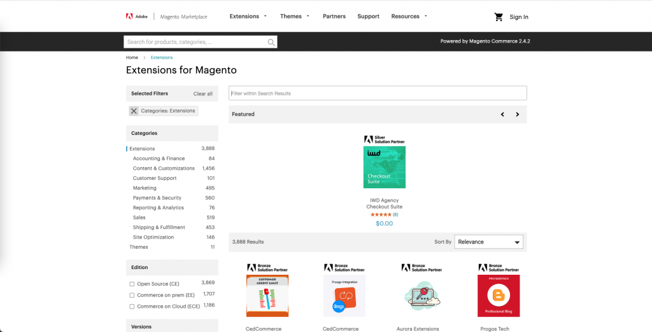Open Fruugo Integration extension thumbnail
652x332 pixels.
point(344,296)
